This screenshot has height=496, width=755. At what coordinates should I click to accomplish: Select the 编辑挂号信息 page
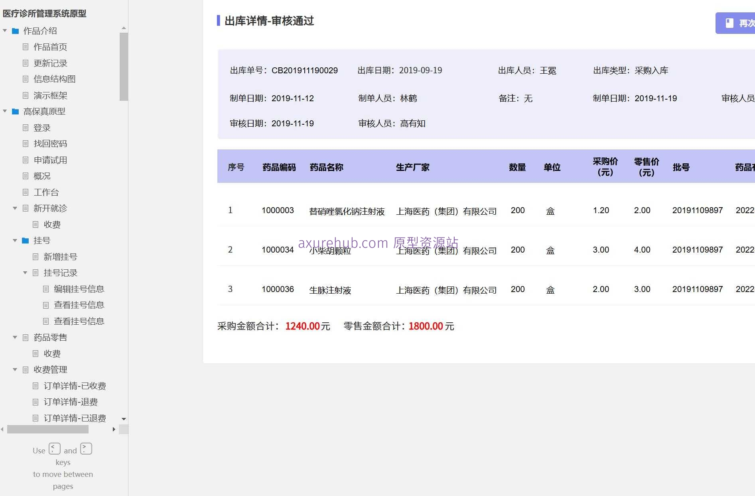tap(79, 288)
